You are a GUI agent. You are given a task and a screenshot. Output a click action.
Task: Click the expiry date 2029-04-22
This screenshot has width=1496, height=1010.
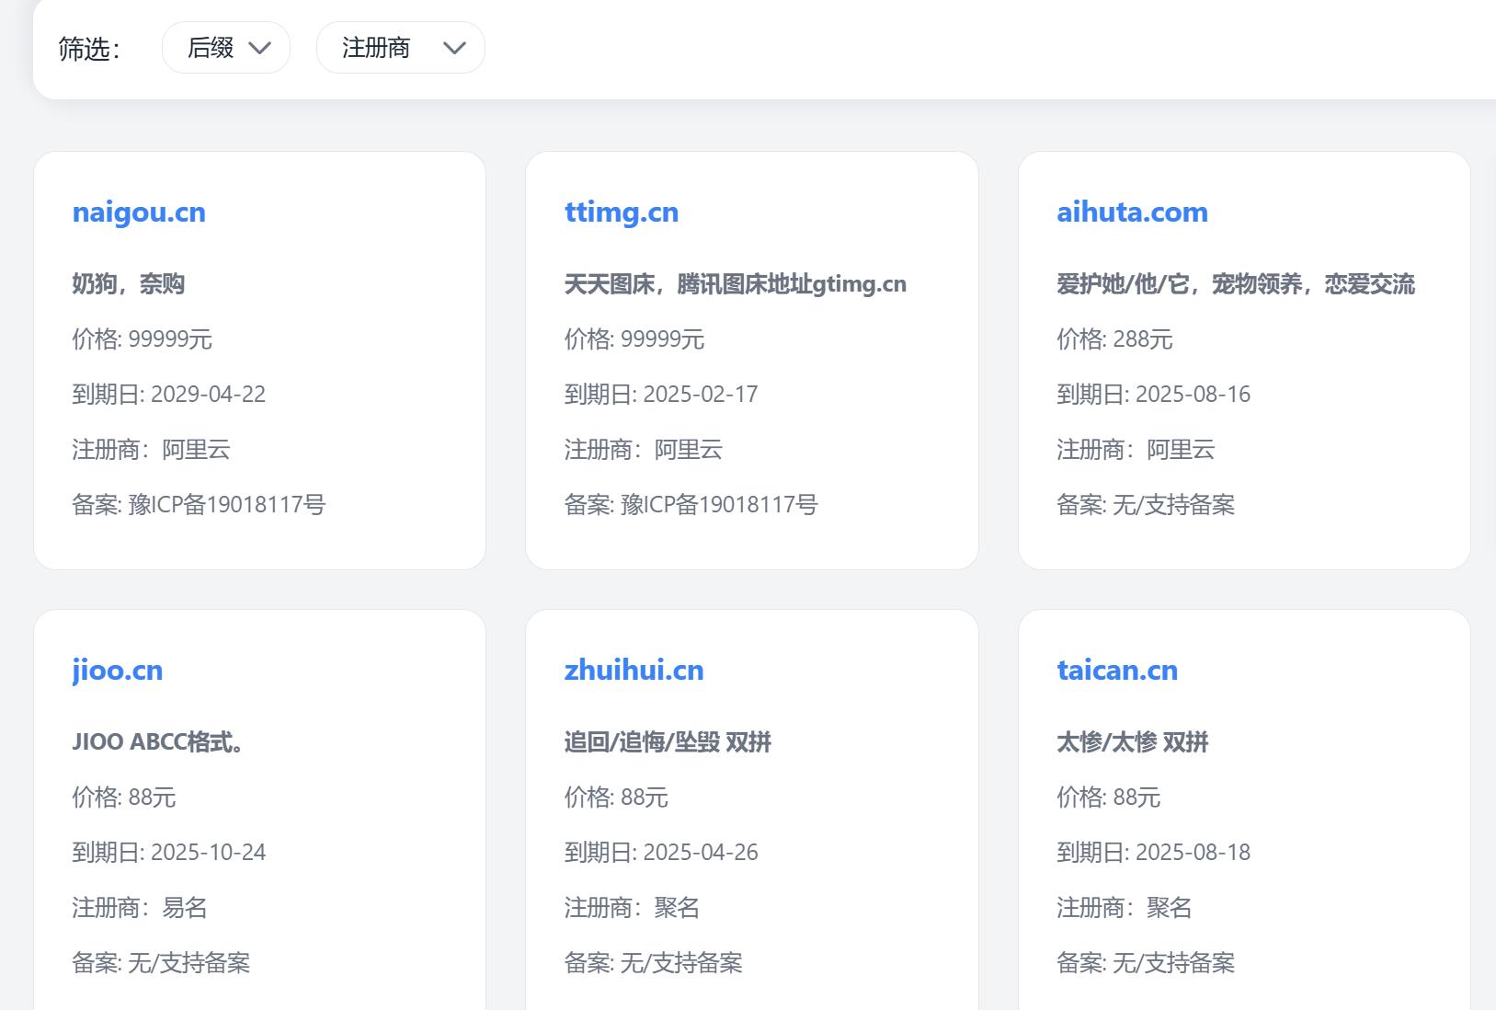pyautogui.click(x=208, y=395)
